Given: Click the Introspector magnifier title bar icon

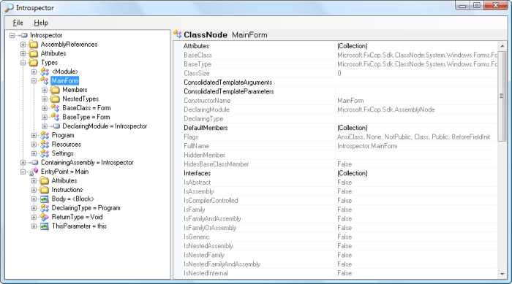Looking at the screenshot, I should pos(9,7).
